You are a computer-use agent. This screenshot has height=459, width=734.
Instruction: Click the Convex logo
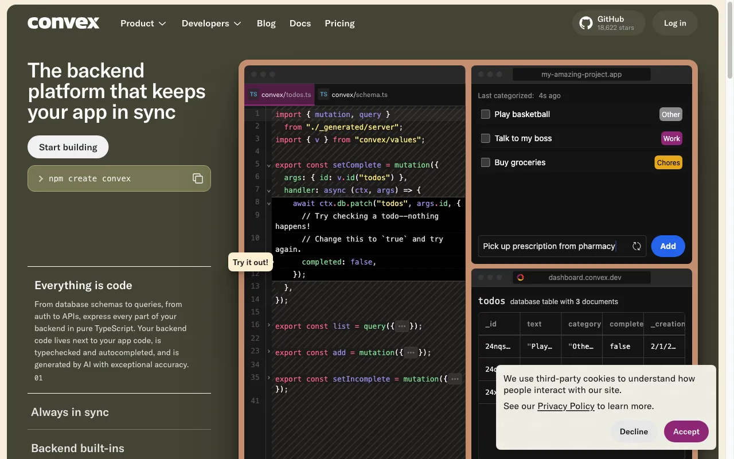pyautogui.click(x=64, y=23)
